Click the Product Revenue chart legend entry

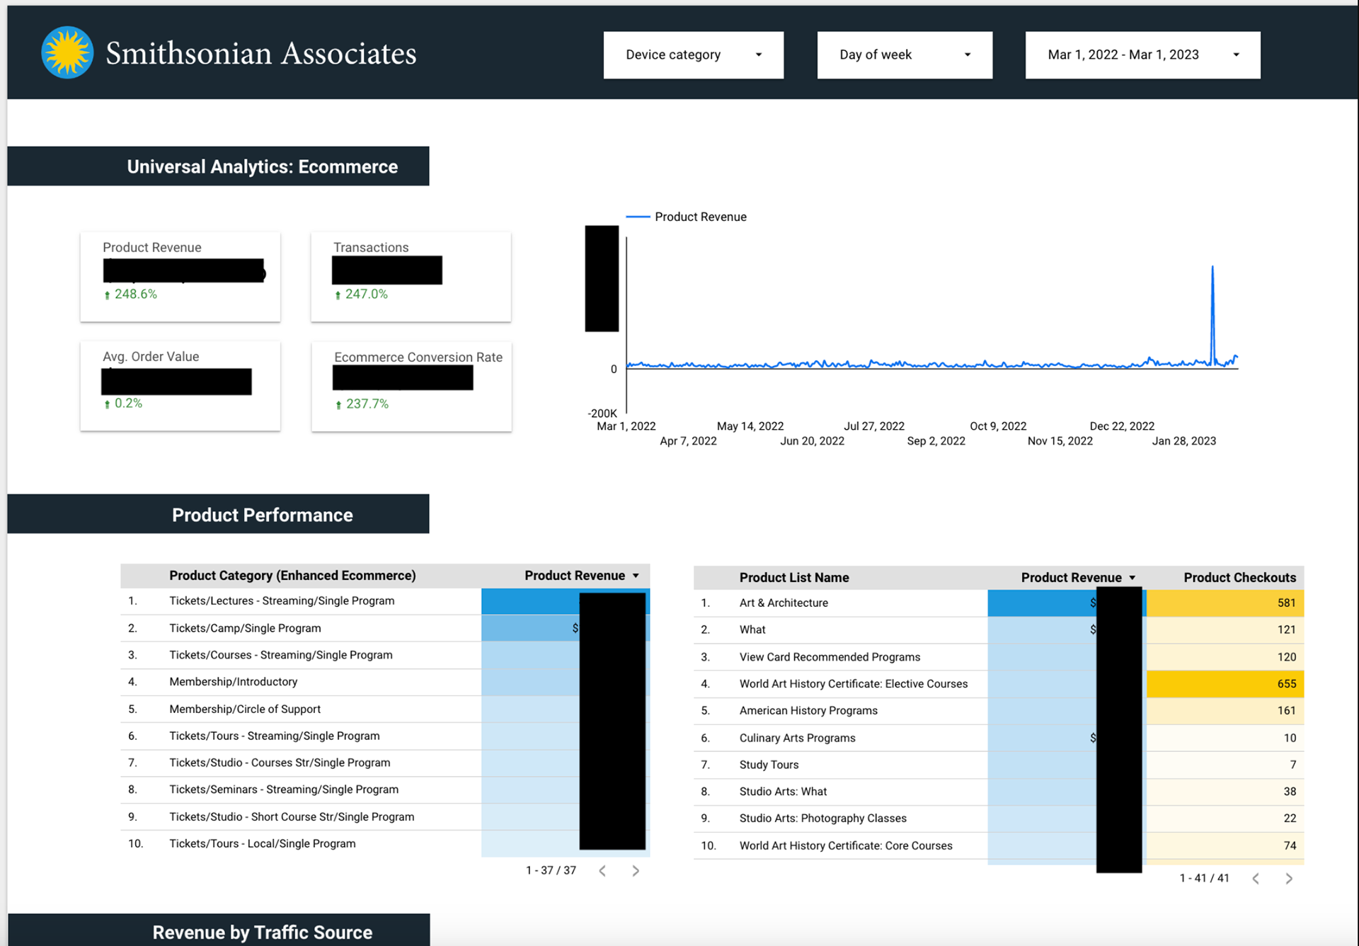coord(687,217)
